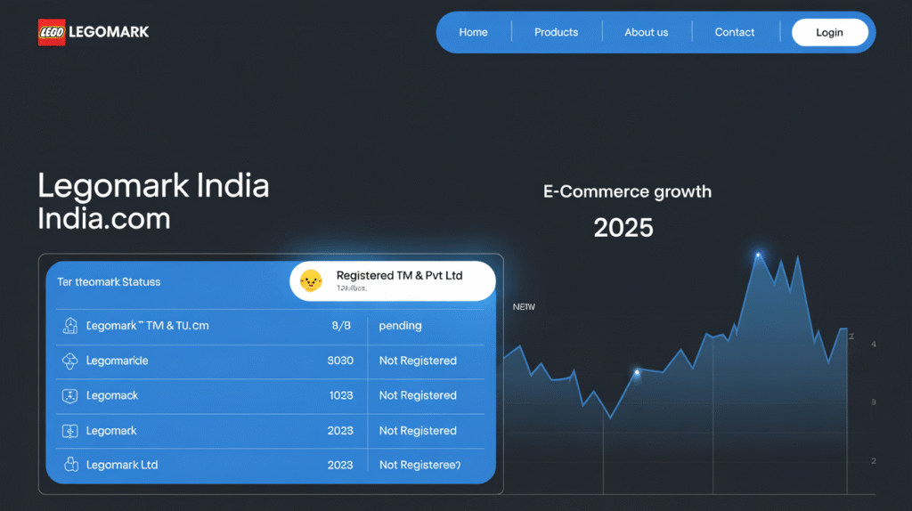Click the pending status cell
The width and height of the screenshot is (912, 511).
(x=400, y=326)
